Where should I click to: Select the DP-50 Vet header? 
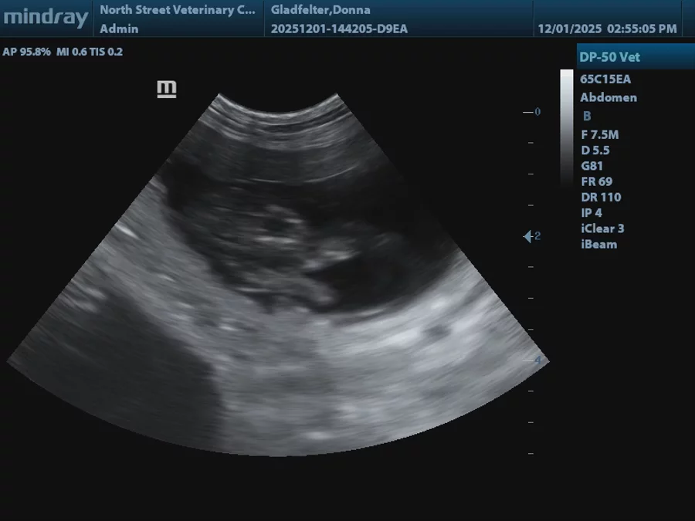point(609,57)
